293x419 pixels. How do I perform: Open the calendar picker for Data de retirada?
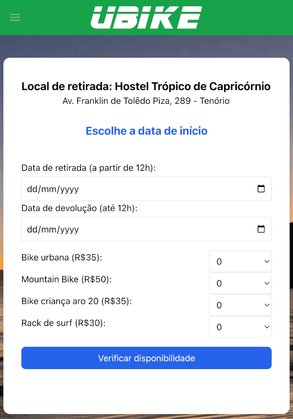pyautogui.click(x=262, y=188)
